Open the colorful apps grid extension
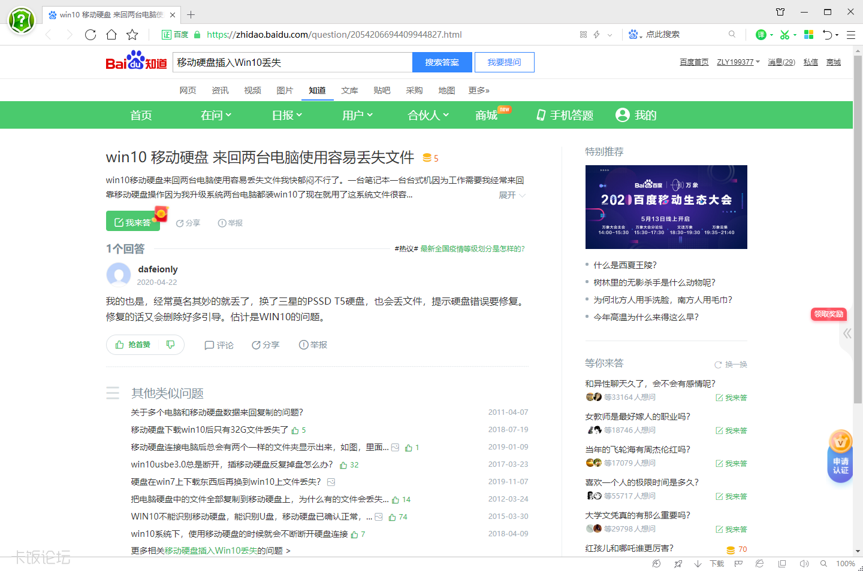The image size is (863, 571). (808, 35)
